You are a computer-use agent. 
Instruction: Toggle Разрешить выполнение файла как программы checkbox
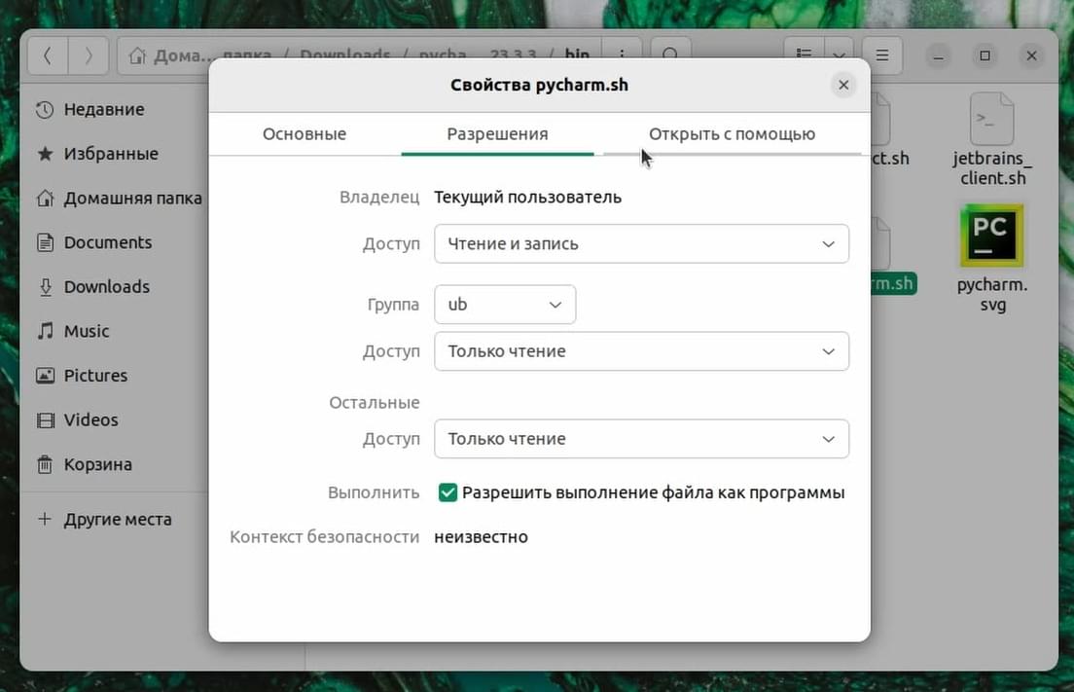click(447, 492)
